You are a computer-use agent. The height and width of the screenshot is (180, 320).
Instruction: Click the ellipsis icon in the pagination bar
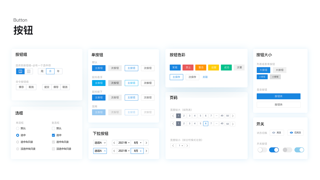[216, 116]
